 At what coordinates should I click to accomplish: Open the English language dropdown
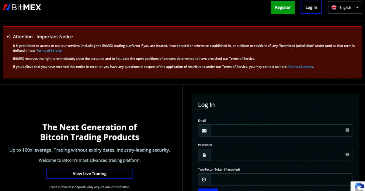click(x=345, y=7)
